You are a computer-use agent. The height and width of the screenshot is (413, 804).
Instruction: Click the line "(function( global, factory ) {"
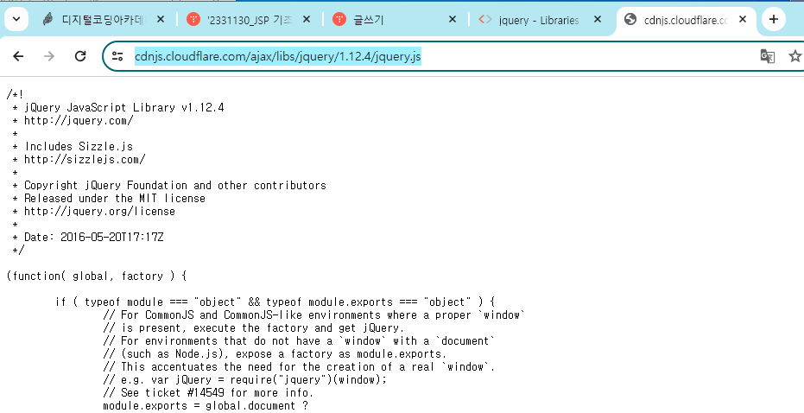coord(97,276)
